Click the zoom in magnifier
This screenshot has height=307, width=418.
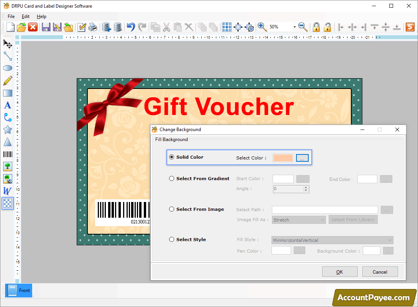pyautogui.click(x=262, y=27)
